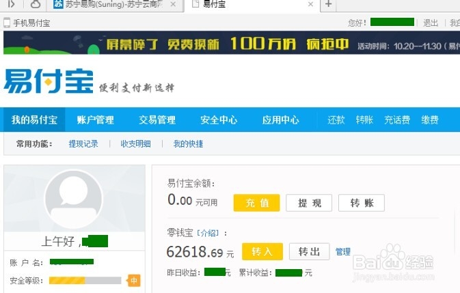Screen dimensions: 460x293
Task: Click the user avatar picture
Action: (x=74, y=199)
